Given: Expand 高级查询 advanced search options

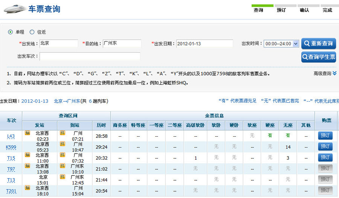Looking at the screenshot, I should click(325, 73).
